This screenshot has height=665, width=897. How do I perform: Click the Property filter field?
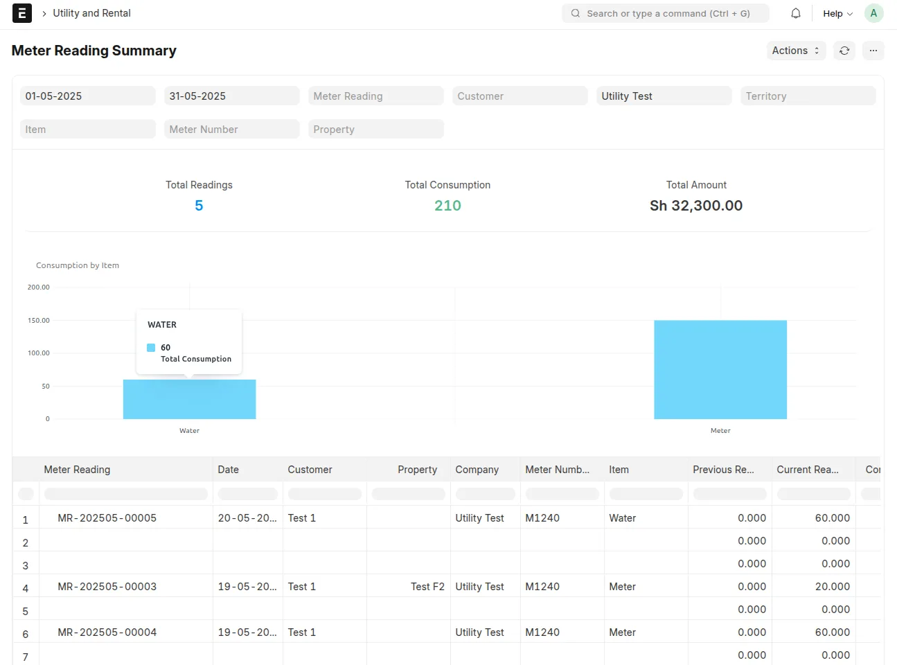point(376,129)
